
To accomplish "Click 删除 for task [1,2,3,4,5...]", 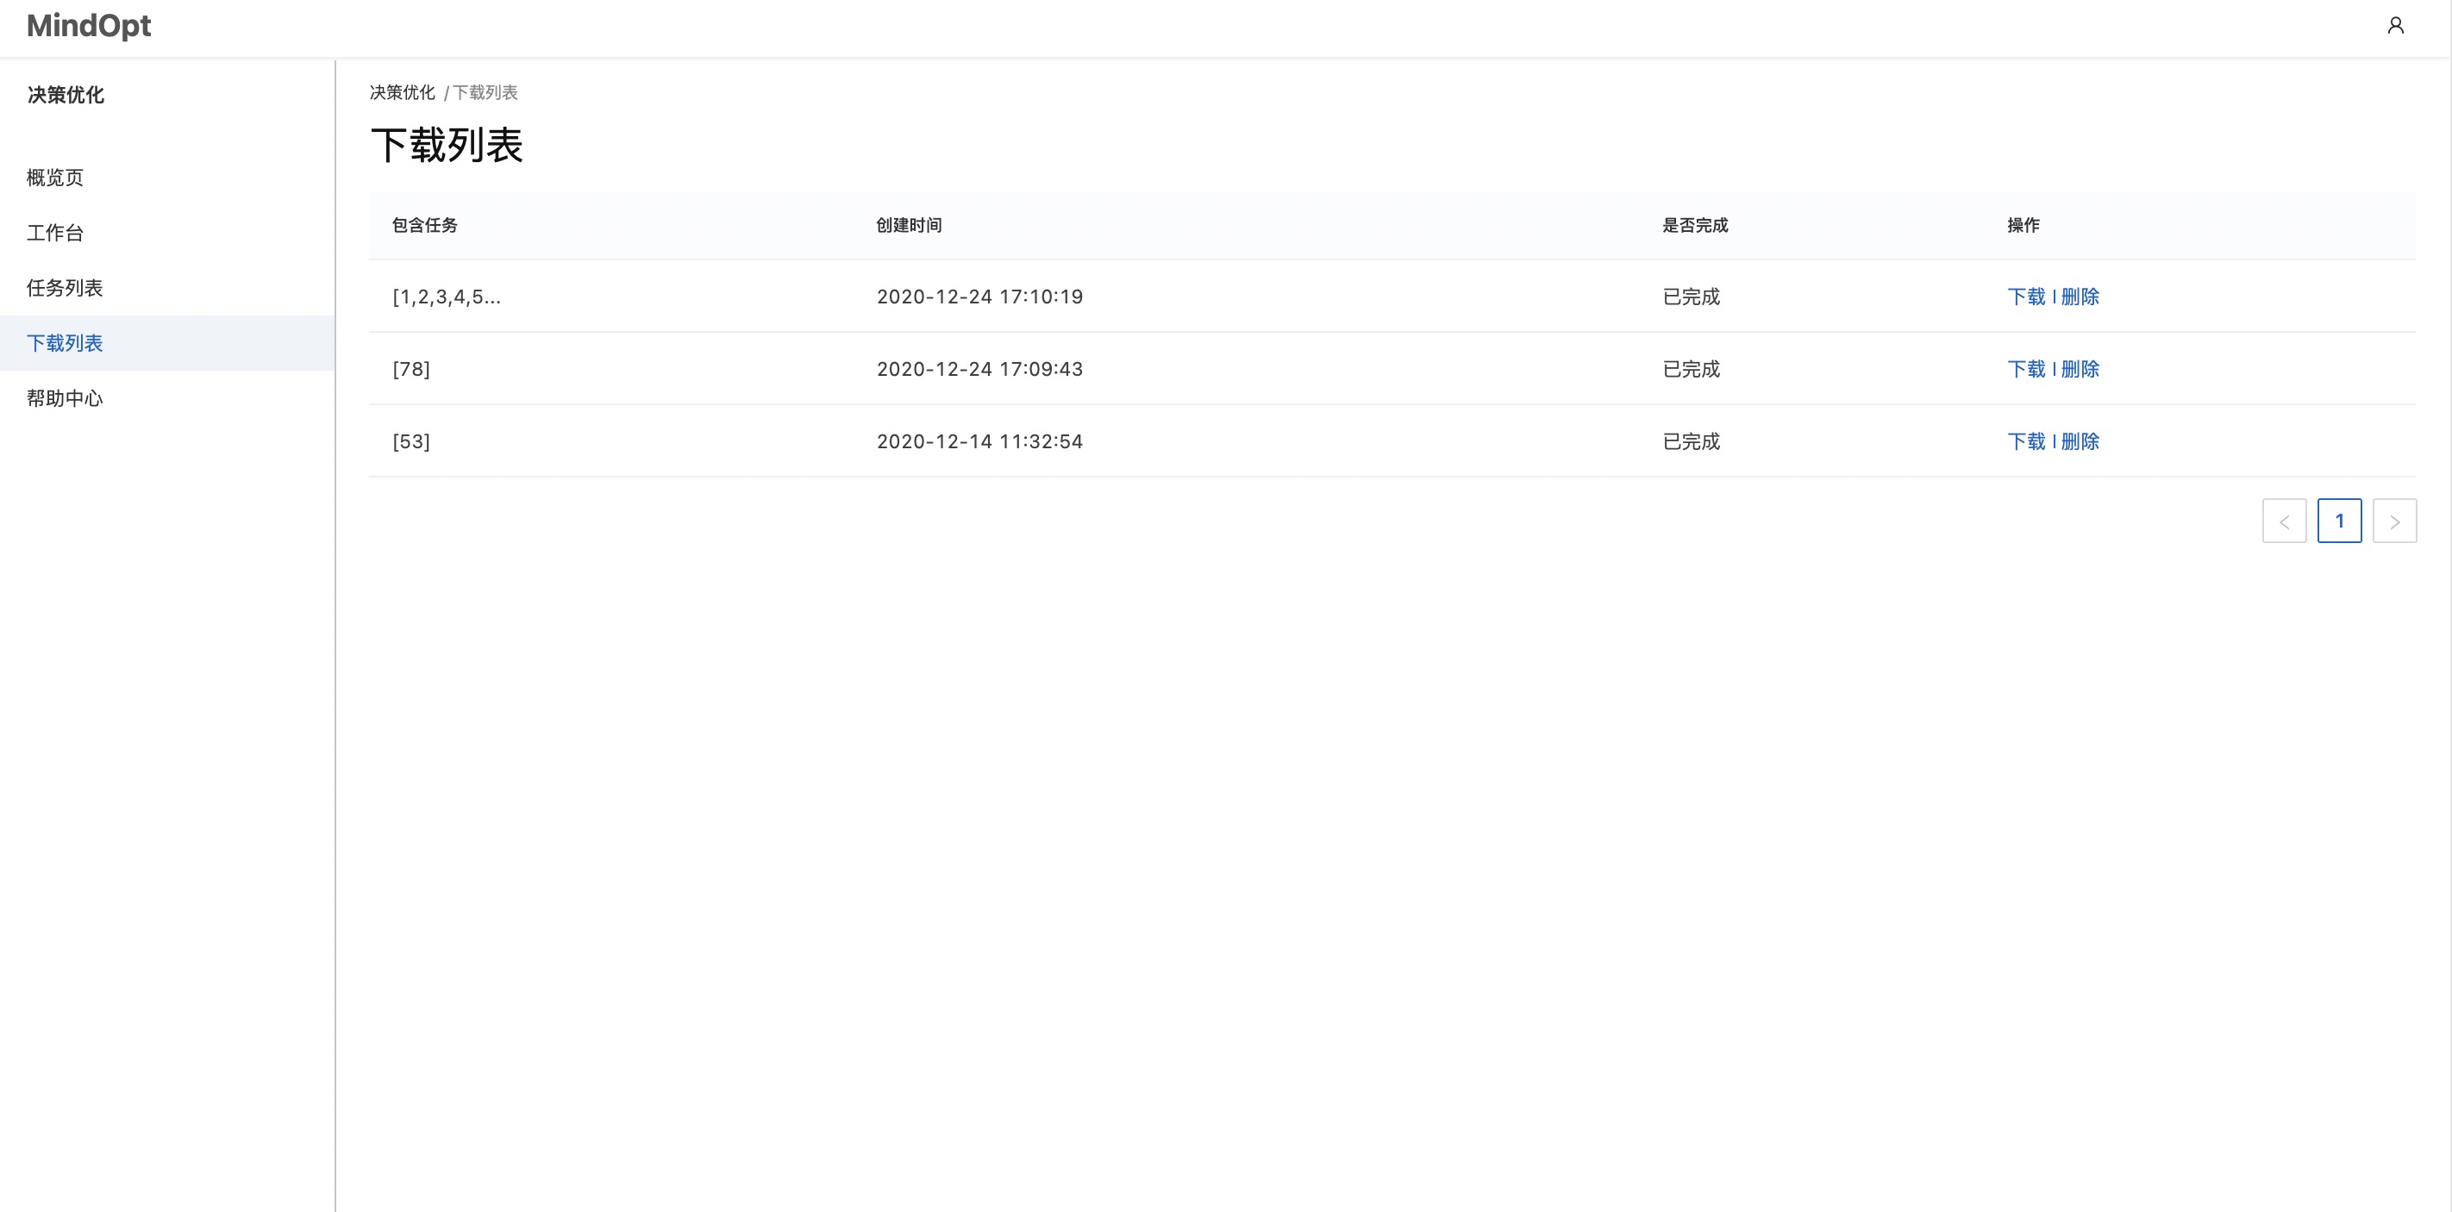I will [2080, 297].
